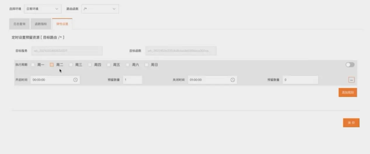Check the 周二 checkbox

point(52,65)
